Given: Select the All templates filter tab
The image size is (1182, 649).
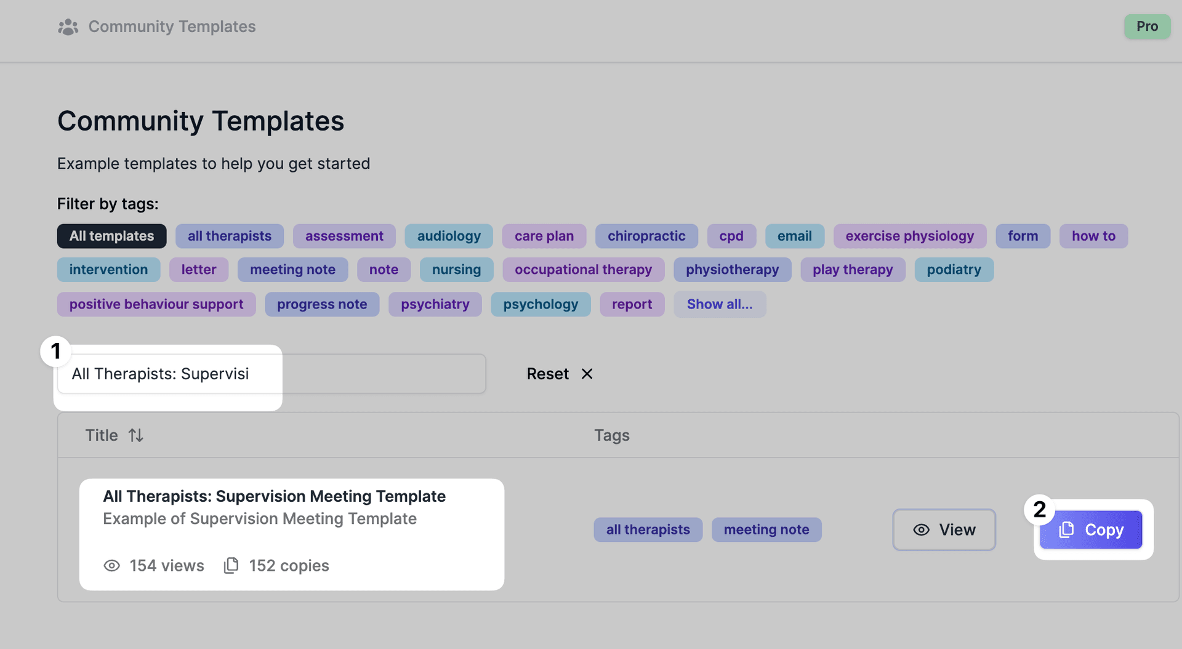Looking at the screenshot, I should point(111,236).
